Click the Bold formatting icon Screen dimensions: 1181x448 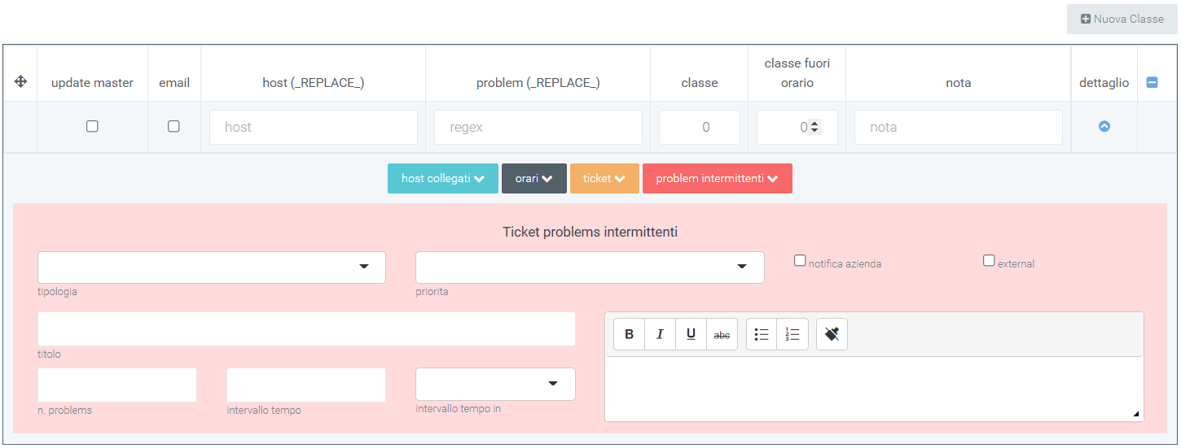pyautogui.click(x=629, y=334)
